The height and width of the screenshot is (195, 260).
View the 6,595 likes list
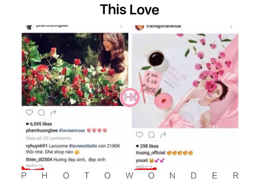pos(41,124)
